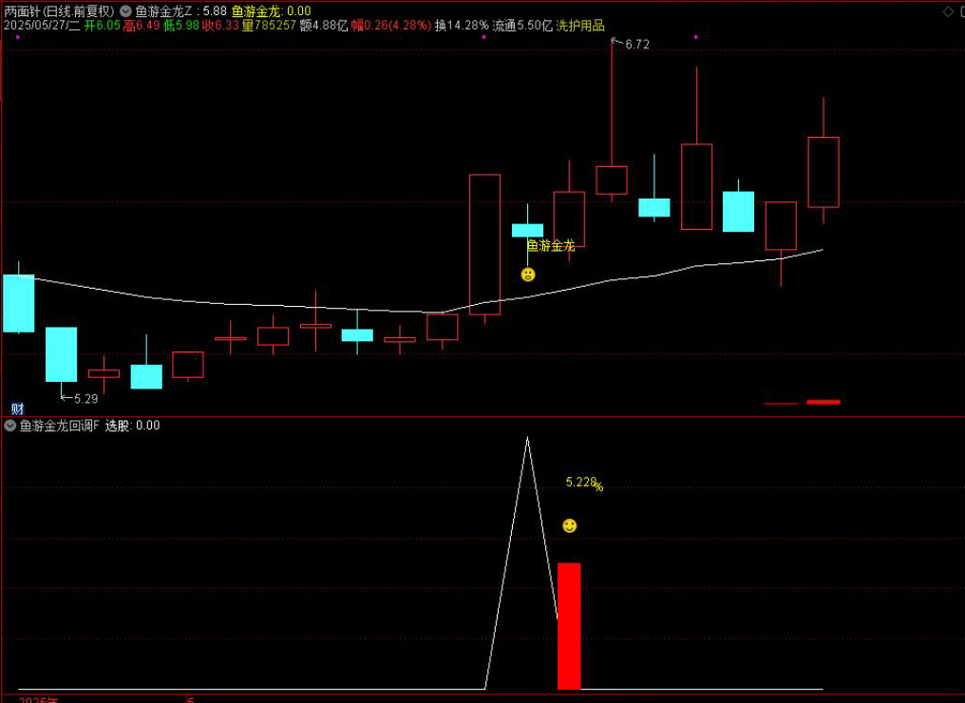The width and height of the screenshot is (965, 703).
Task: Select the tall red candlestick below moving average
Action: click(484, 244)
